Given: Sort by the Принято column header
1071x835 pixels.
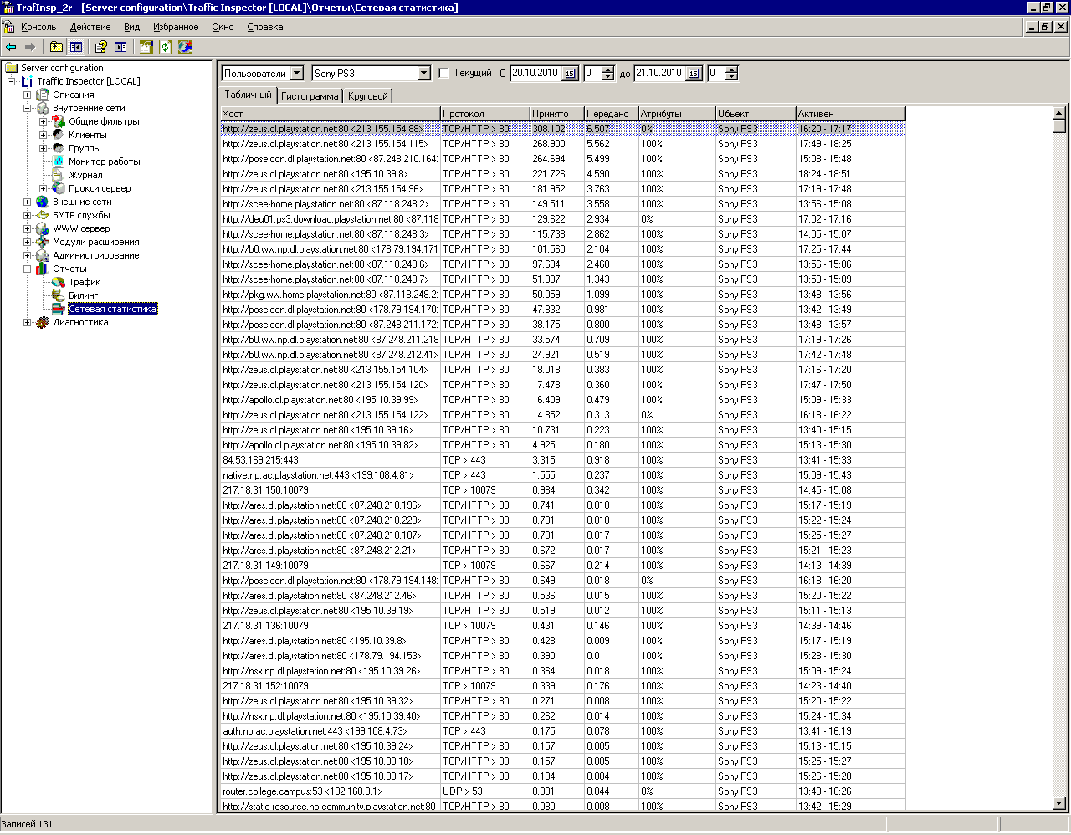Looking at the screenshot, I should point(556,114).
